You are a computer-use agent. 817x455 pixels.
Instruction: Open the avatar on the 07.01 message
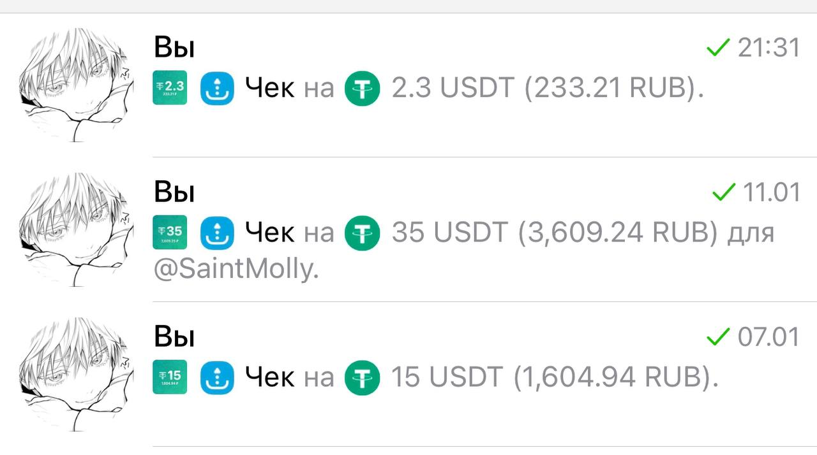point(76,374)
